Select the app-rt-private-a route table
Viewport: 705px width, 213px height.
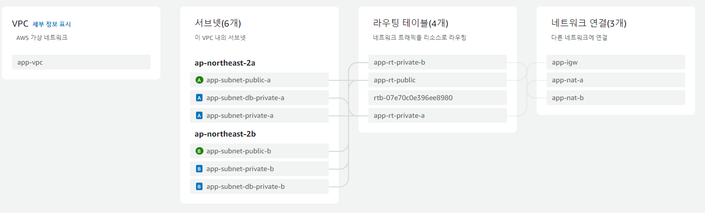point(399,115)
